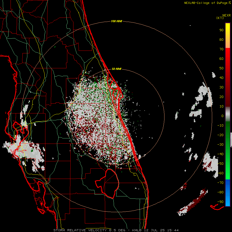The height and width of the screenshot is (232, 232).
Task: Click the 90 value on the velocity scale
Action: point(221,30)
